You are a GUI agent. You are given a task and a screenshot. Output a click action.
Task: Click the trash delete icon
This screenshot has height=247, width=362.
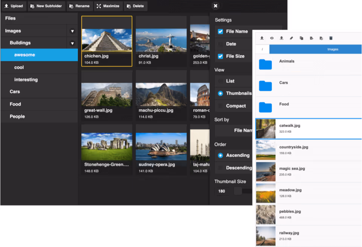click(x=331, y=38)
